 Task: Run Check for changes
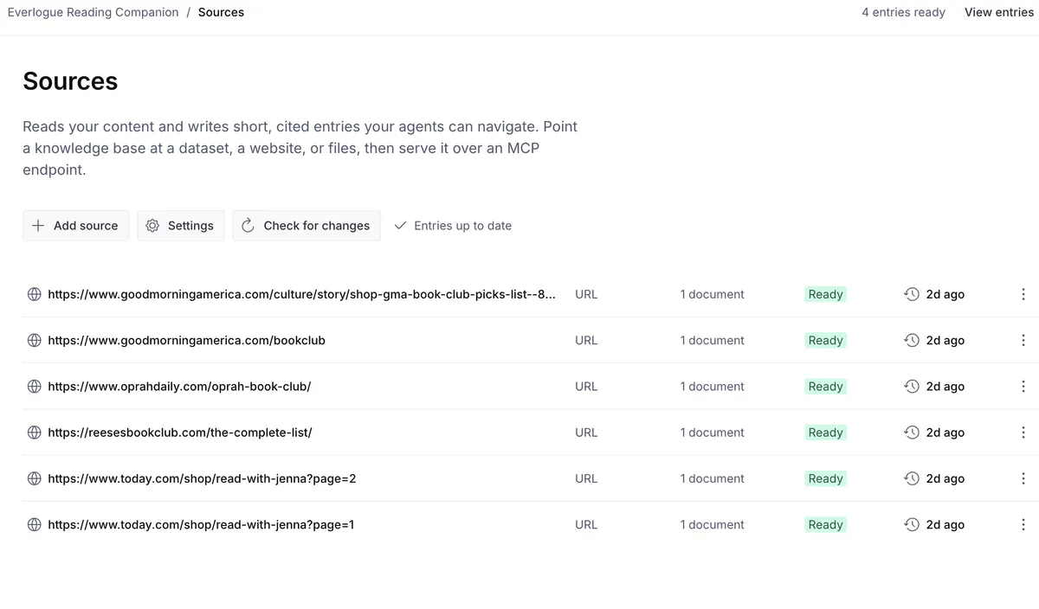tap(307, 226)
